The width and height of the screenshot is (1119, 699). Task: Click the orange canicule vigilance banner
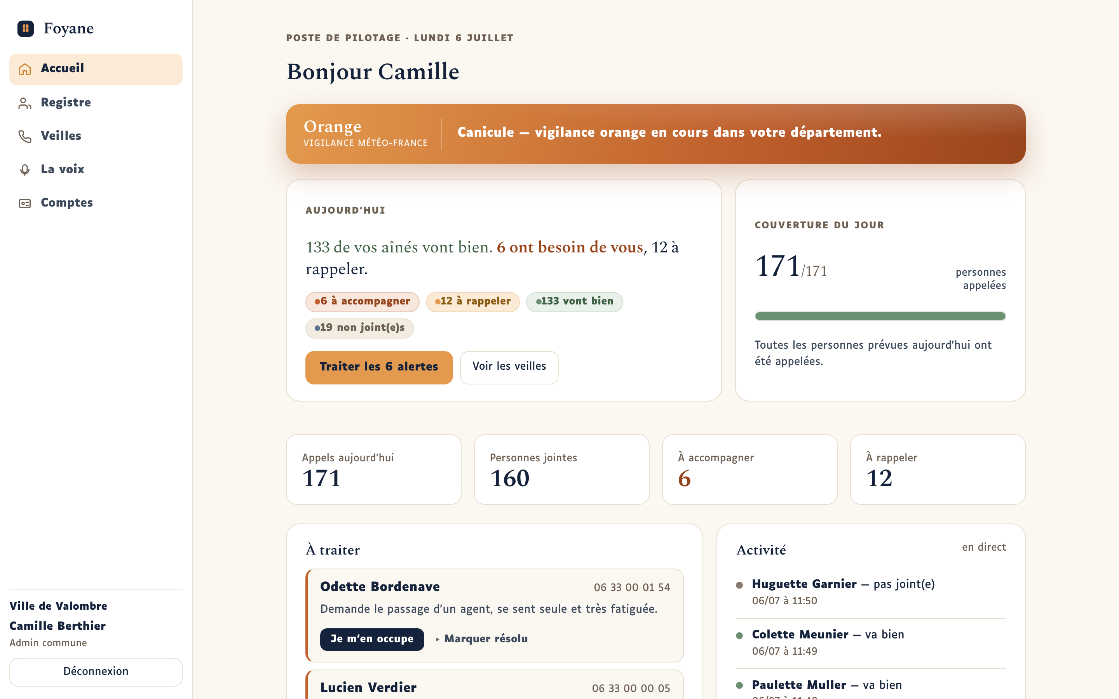[656, 134]
